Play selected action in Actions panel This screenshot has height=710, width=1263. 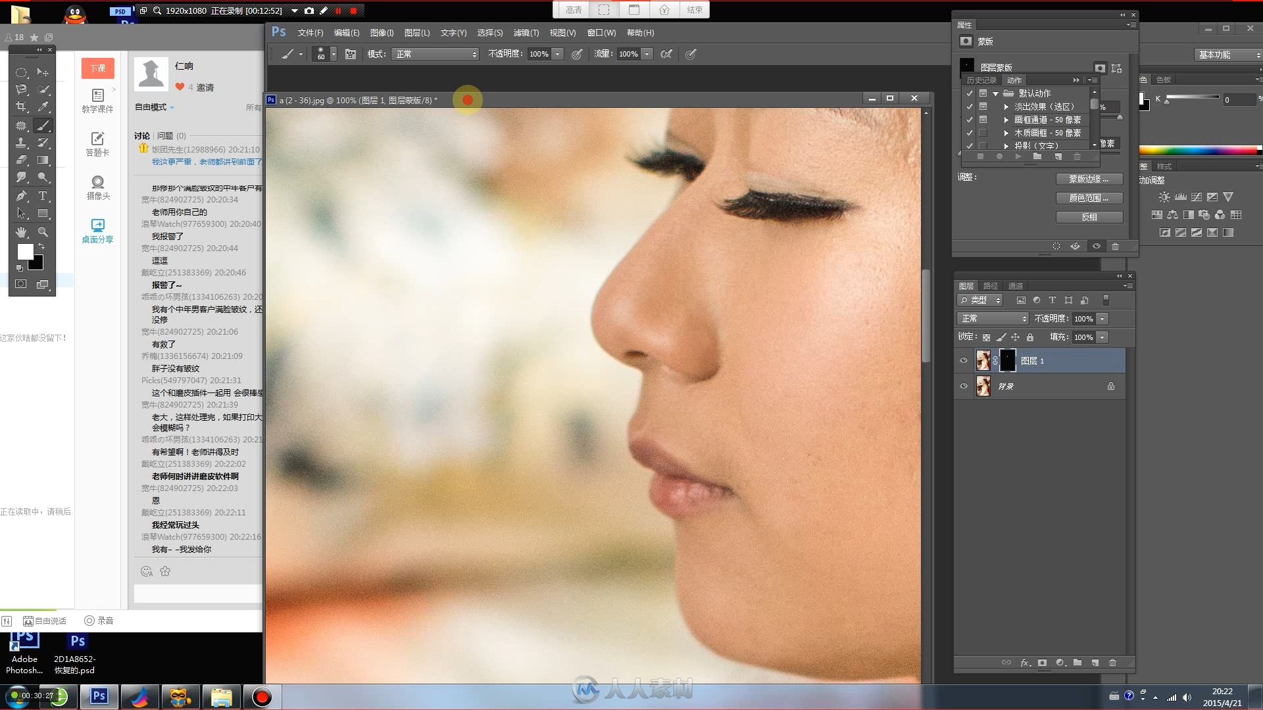pyautogui.click(x=1018, y=156)
